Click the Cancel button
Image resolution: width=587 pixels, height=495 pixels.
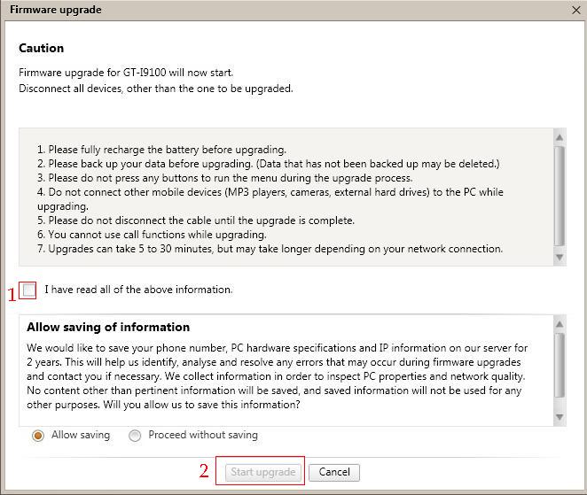pos(334,472)
